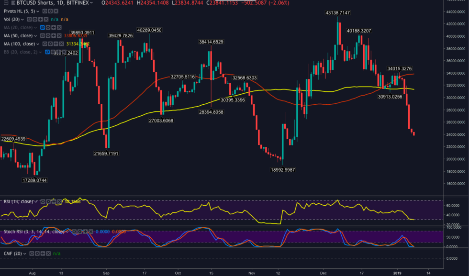Expand the MA (50, close) dropdown chevron
469x276 pixels.
tap(35, 35)
